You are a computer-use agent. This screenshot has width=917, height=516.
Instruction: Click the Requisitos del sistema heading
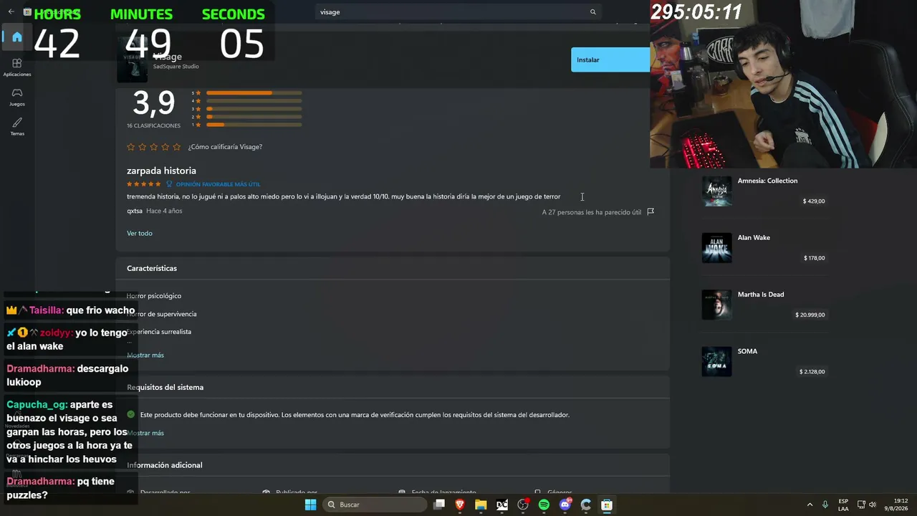(165, 387)
